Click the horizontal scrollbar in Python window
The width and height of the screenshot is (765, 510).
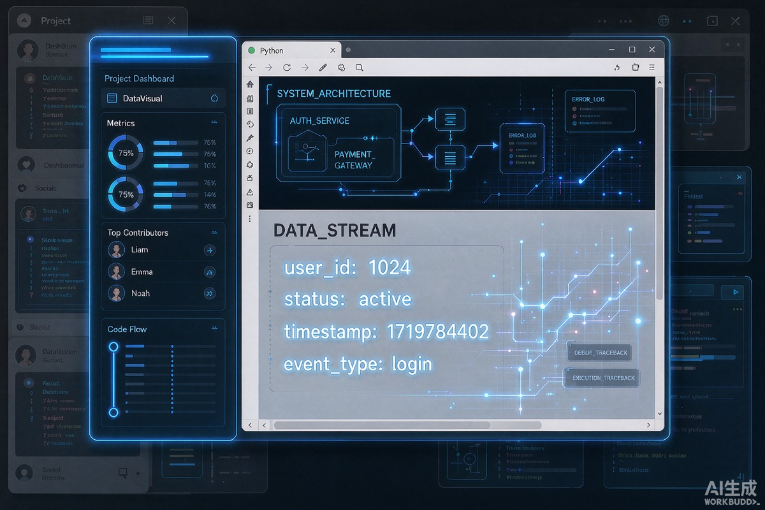click(x=408, y=425)
